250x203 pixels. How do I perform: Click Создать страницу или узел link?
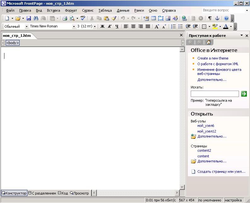pos(221,172)
